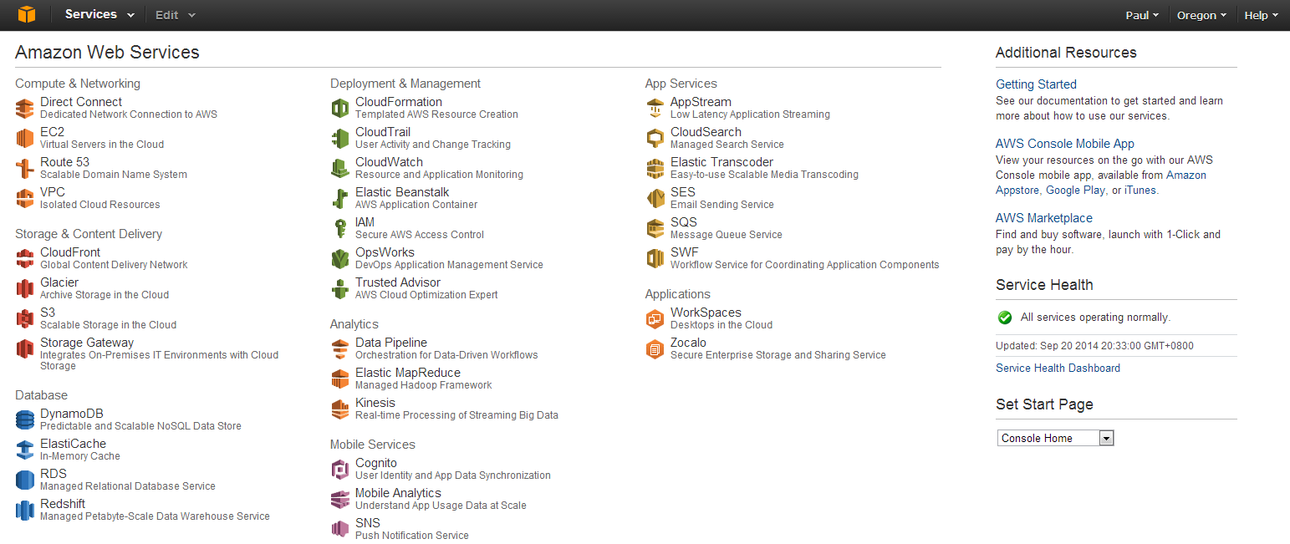Click the Zocalo icon
Screen dimensions: 1290x544
(655, 349)
